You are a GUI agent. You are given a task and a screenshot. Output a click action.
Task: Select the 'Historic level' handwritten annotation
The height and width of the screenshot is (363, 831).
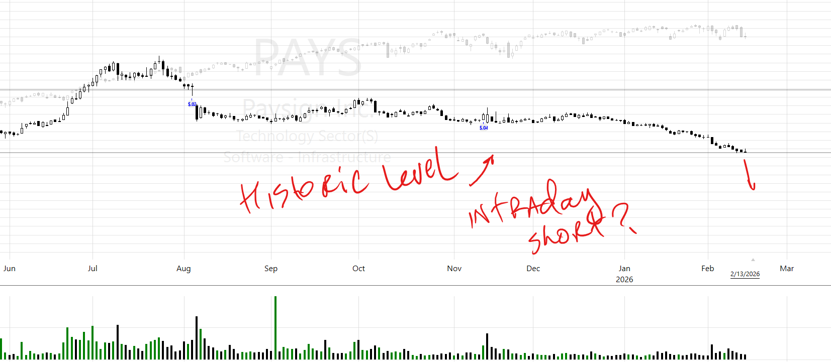click(x=347, y=181)
